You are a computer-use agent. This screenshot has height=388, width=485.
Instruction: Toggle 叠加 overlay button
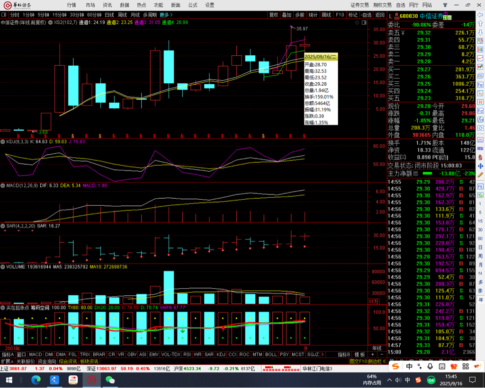[287, 15]
